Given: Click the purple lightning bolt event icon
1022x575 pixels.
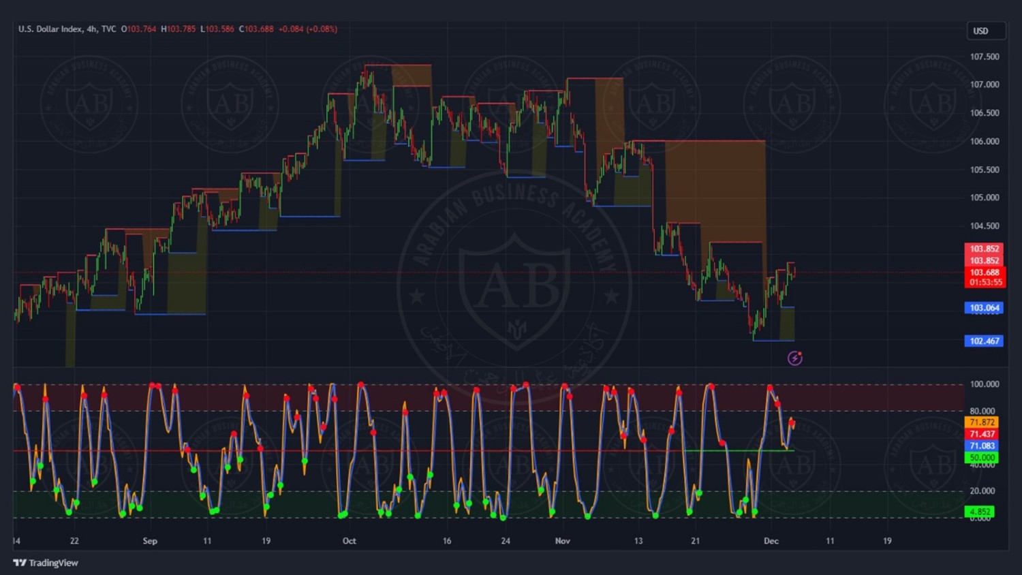Looking at the screenshot, I should pos(794,358).
